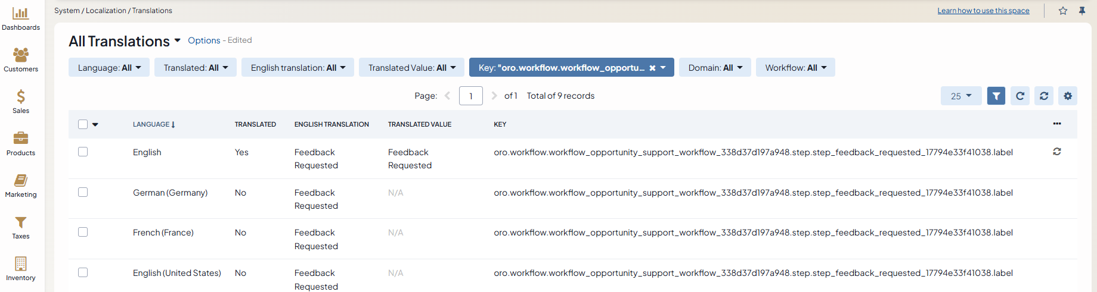Click Learn how to use this space link
This screenshot has height=292, width=1097.
(983, 11)
